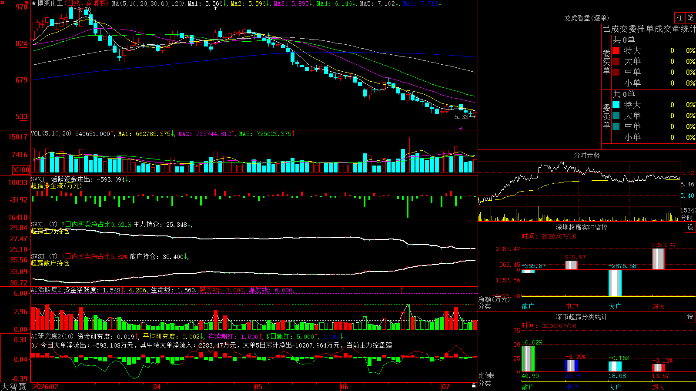Click the 06 month marker on the time axis
The height and width of the screenshot is (391, 696).
point(345,387)
